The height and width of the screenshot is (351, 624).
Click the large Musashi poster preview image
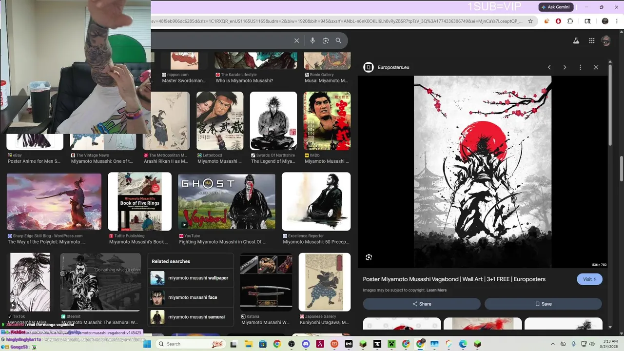483,172
